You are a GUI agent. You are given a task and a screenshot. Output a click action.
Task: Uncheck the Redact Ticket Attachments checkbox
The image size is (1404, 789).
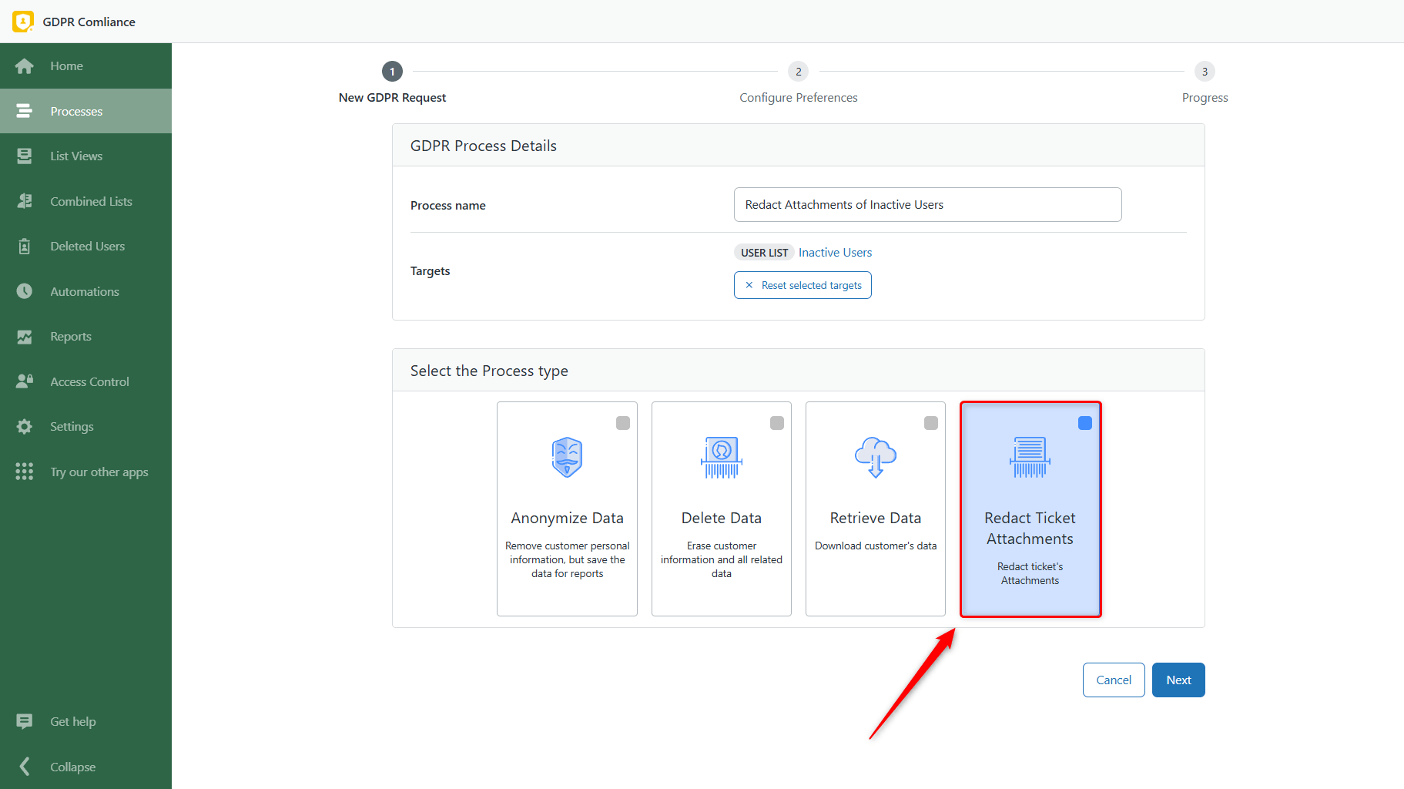tap(1085, 423)
